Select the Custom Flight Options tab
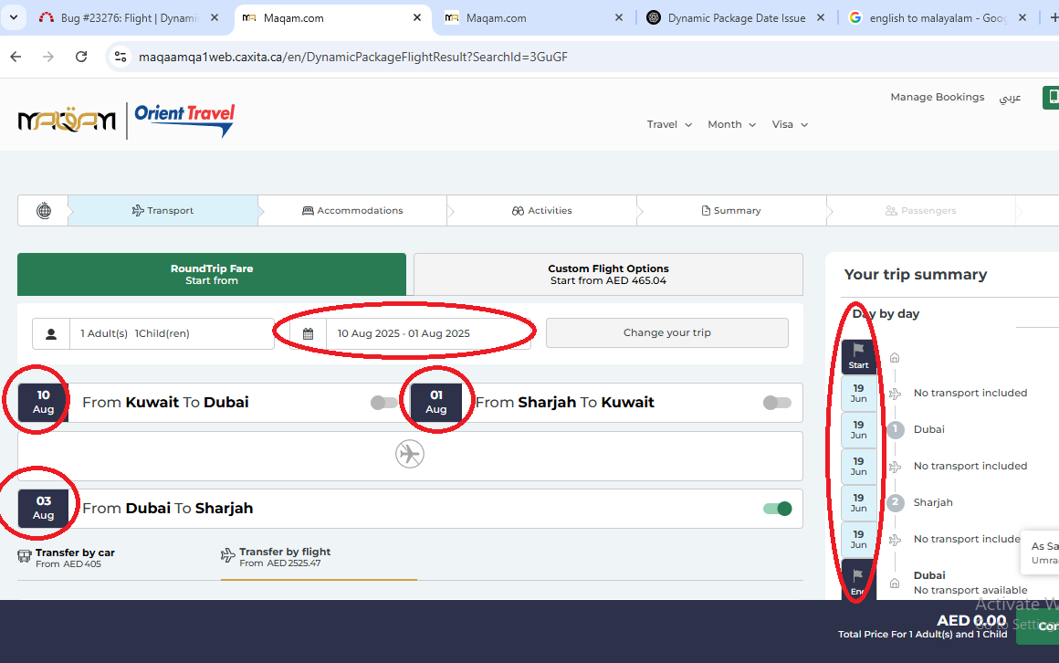 (608, 274)
